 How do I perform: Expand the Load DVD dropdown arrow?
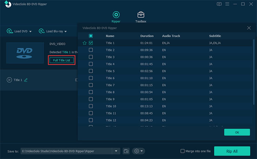[x=30, y=32]
